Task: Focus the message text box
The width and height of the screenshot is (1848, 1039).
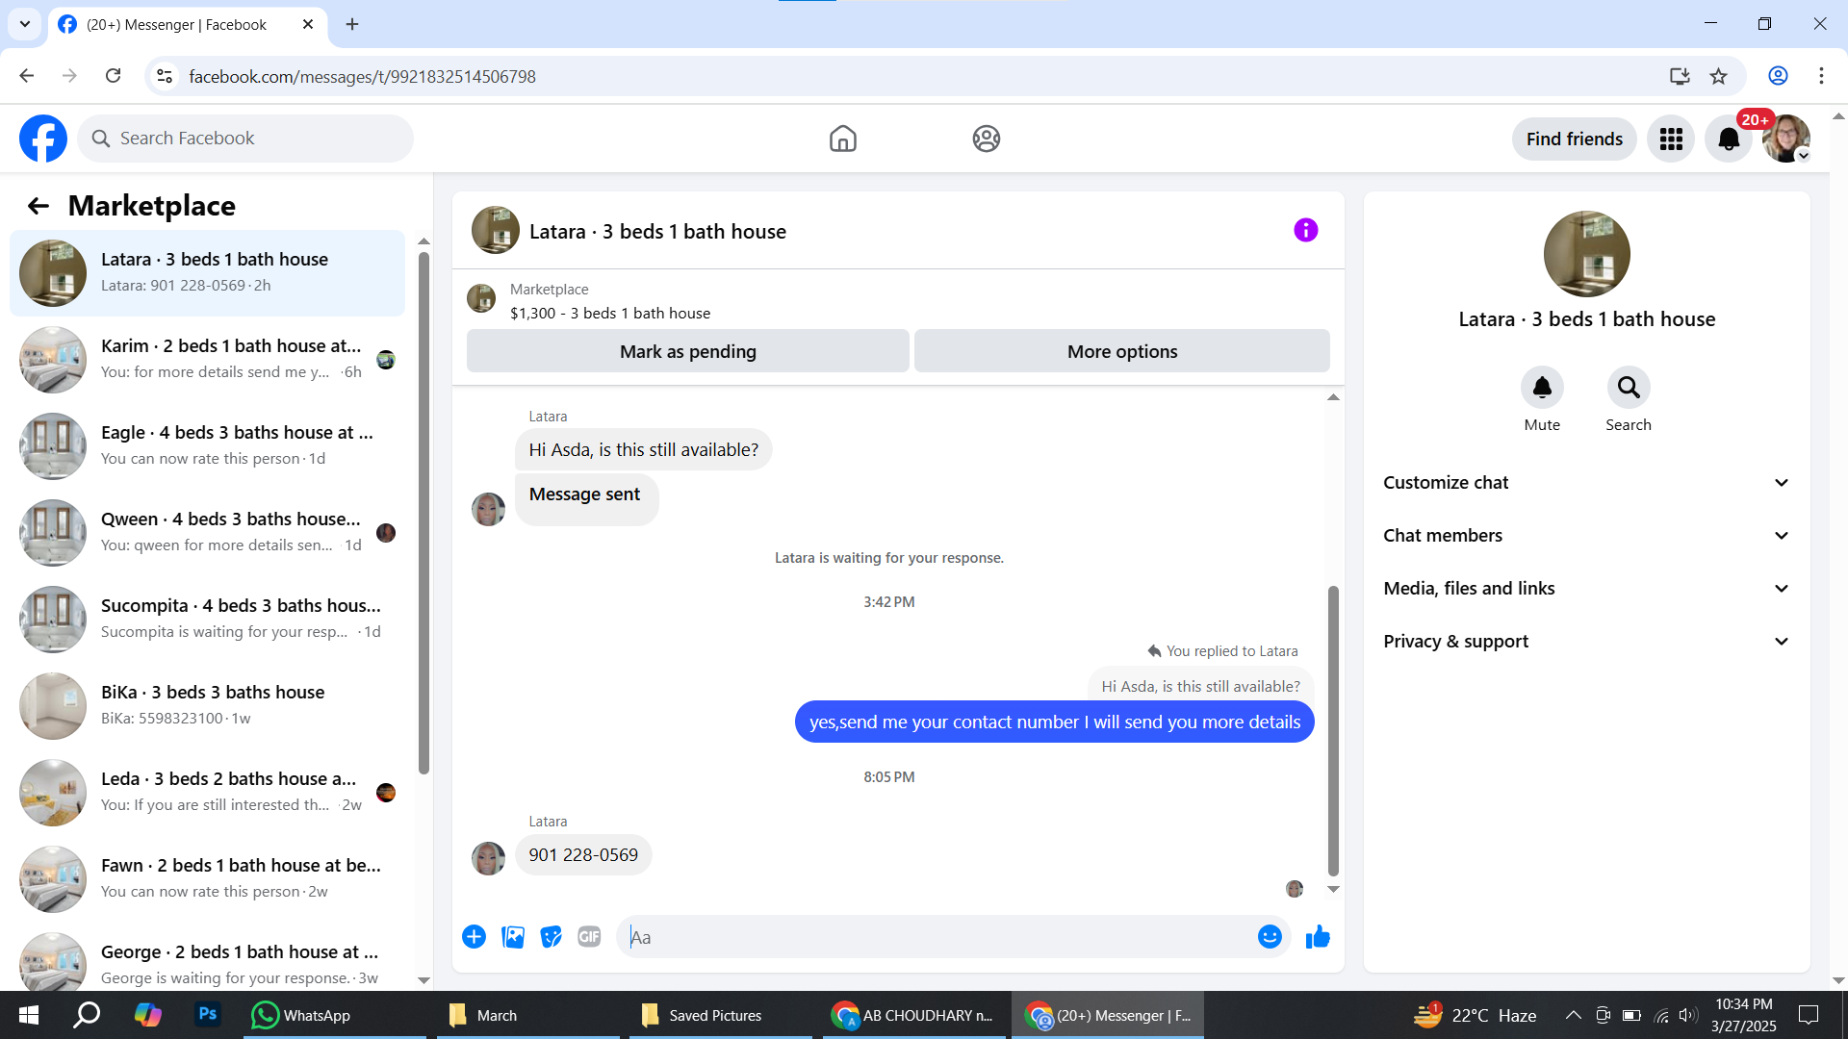Action: point(938,937)
